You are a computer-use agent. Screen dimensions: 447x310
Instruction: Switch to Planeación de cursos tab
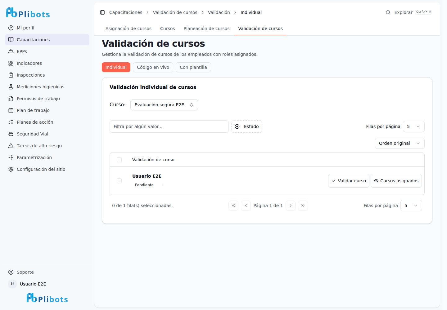pos(207,29)
